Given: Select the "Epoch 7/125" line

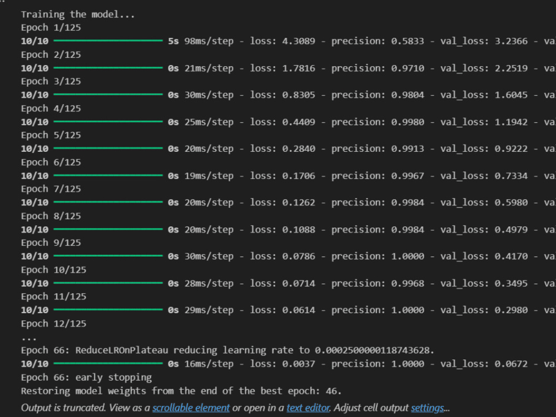Looking at the screenshot, I should coord(51,189).
